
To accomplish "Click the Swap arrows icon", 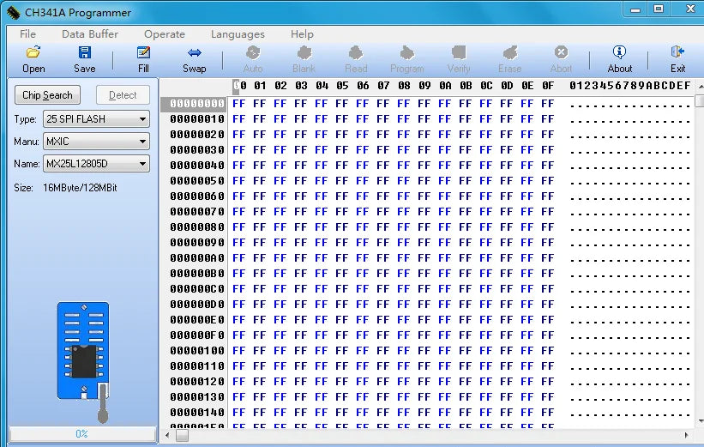I will pos(195,53).
